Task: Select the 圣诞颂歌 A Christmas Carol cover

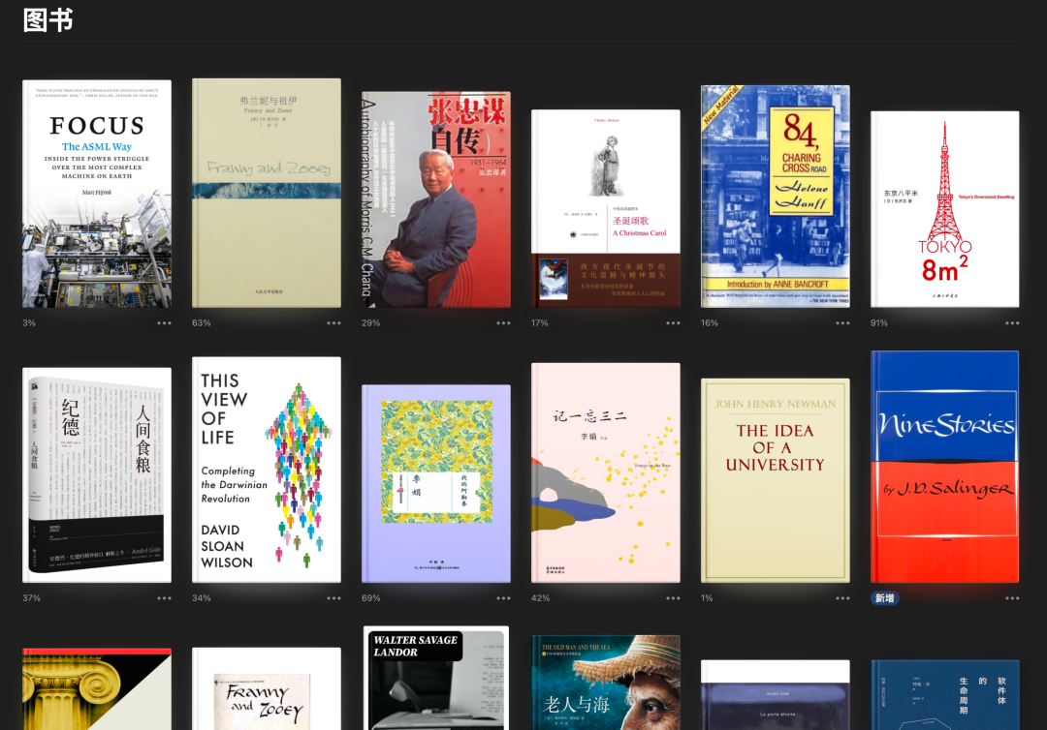Action: [x=606, y=209]
